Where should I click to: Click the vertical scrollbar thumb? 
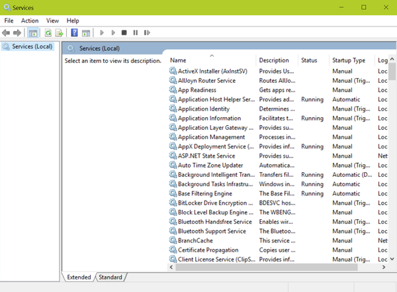point(392,72)
